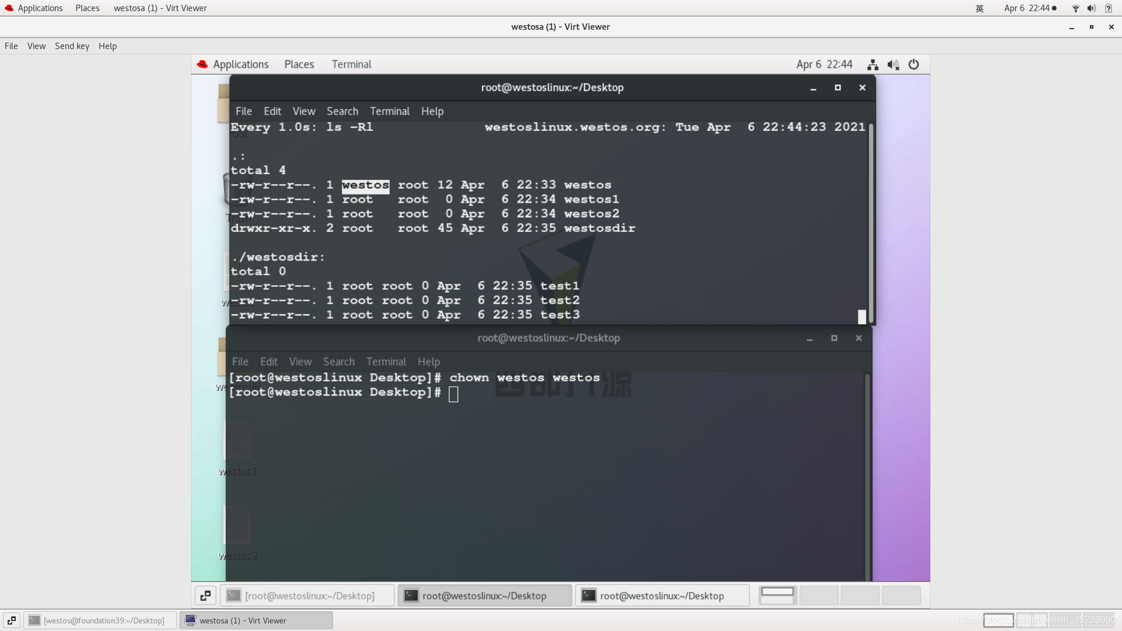Switch to rightmost root@westoslinux taskbar item
Image resolution: width=1122 pixels, height=631 pixels.
[662, 595]
